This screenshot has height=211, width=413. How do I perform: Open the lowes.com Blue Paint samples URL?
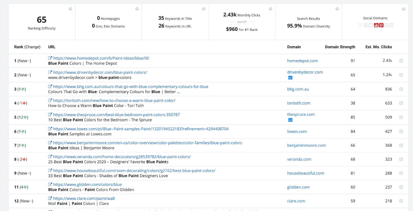(x=141, y=129)
